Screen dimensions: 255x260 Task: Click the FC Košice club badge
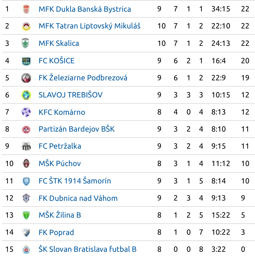click(x=26, y=60)
